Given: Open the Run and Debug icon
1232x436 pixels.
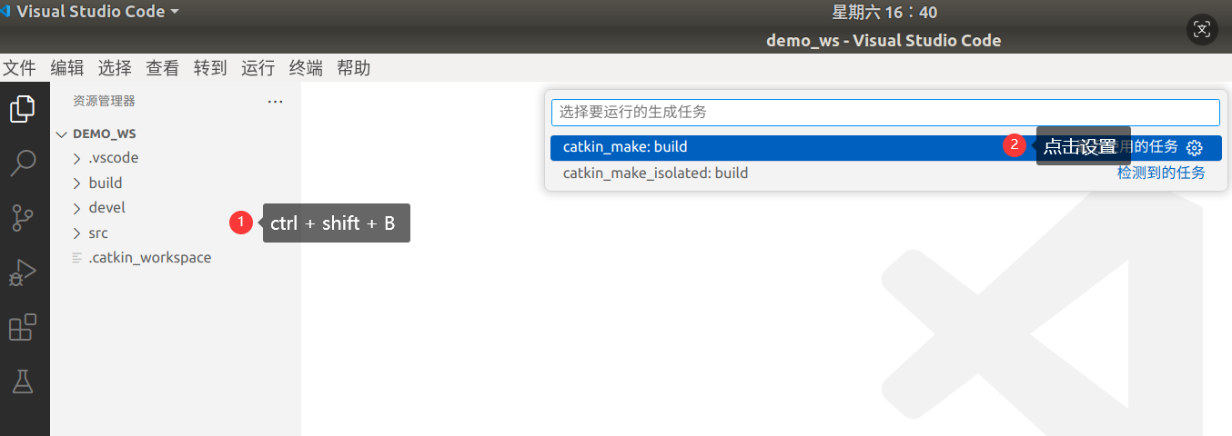Looking at the screenshot, I should tap(22, 272).
